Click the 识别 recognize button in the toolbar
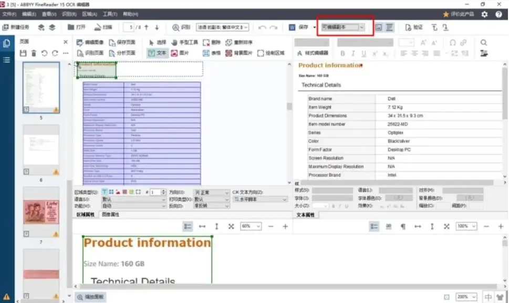Screen dimensions: 509x303 181,27
